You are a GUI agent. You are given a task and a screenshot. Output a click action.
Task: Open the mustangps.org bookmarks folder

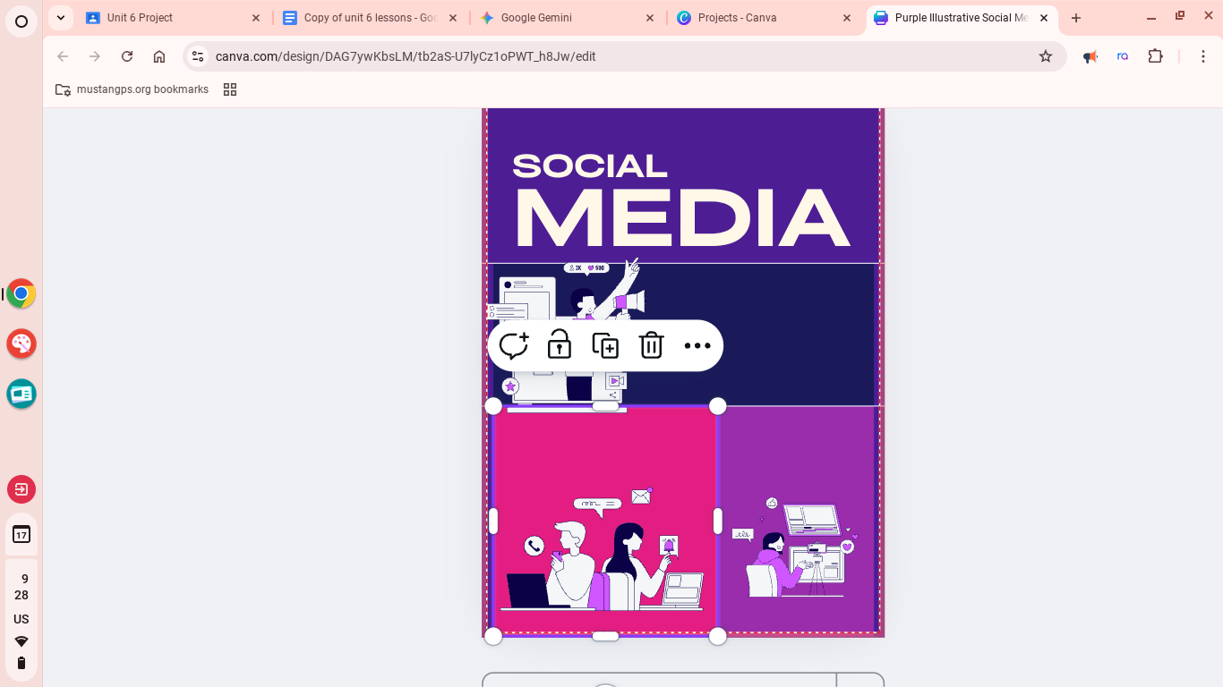click(x=132, y=89)
